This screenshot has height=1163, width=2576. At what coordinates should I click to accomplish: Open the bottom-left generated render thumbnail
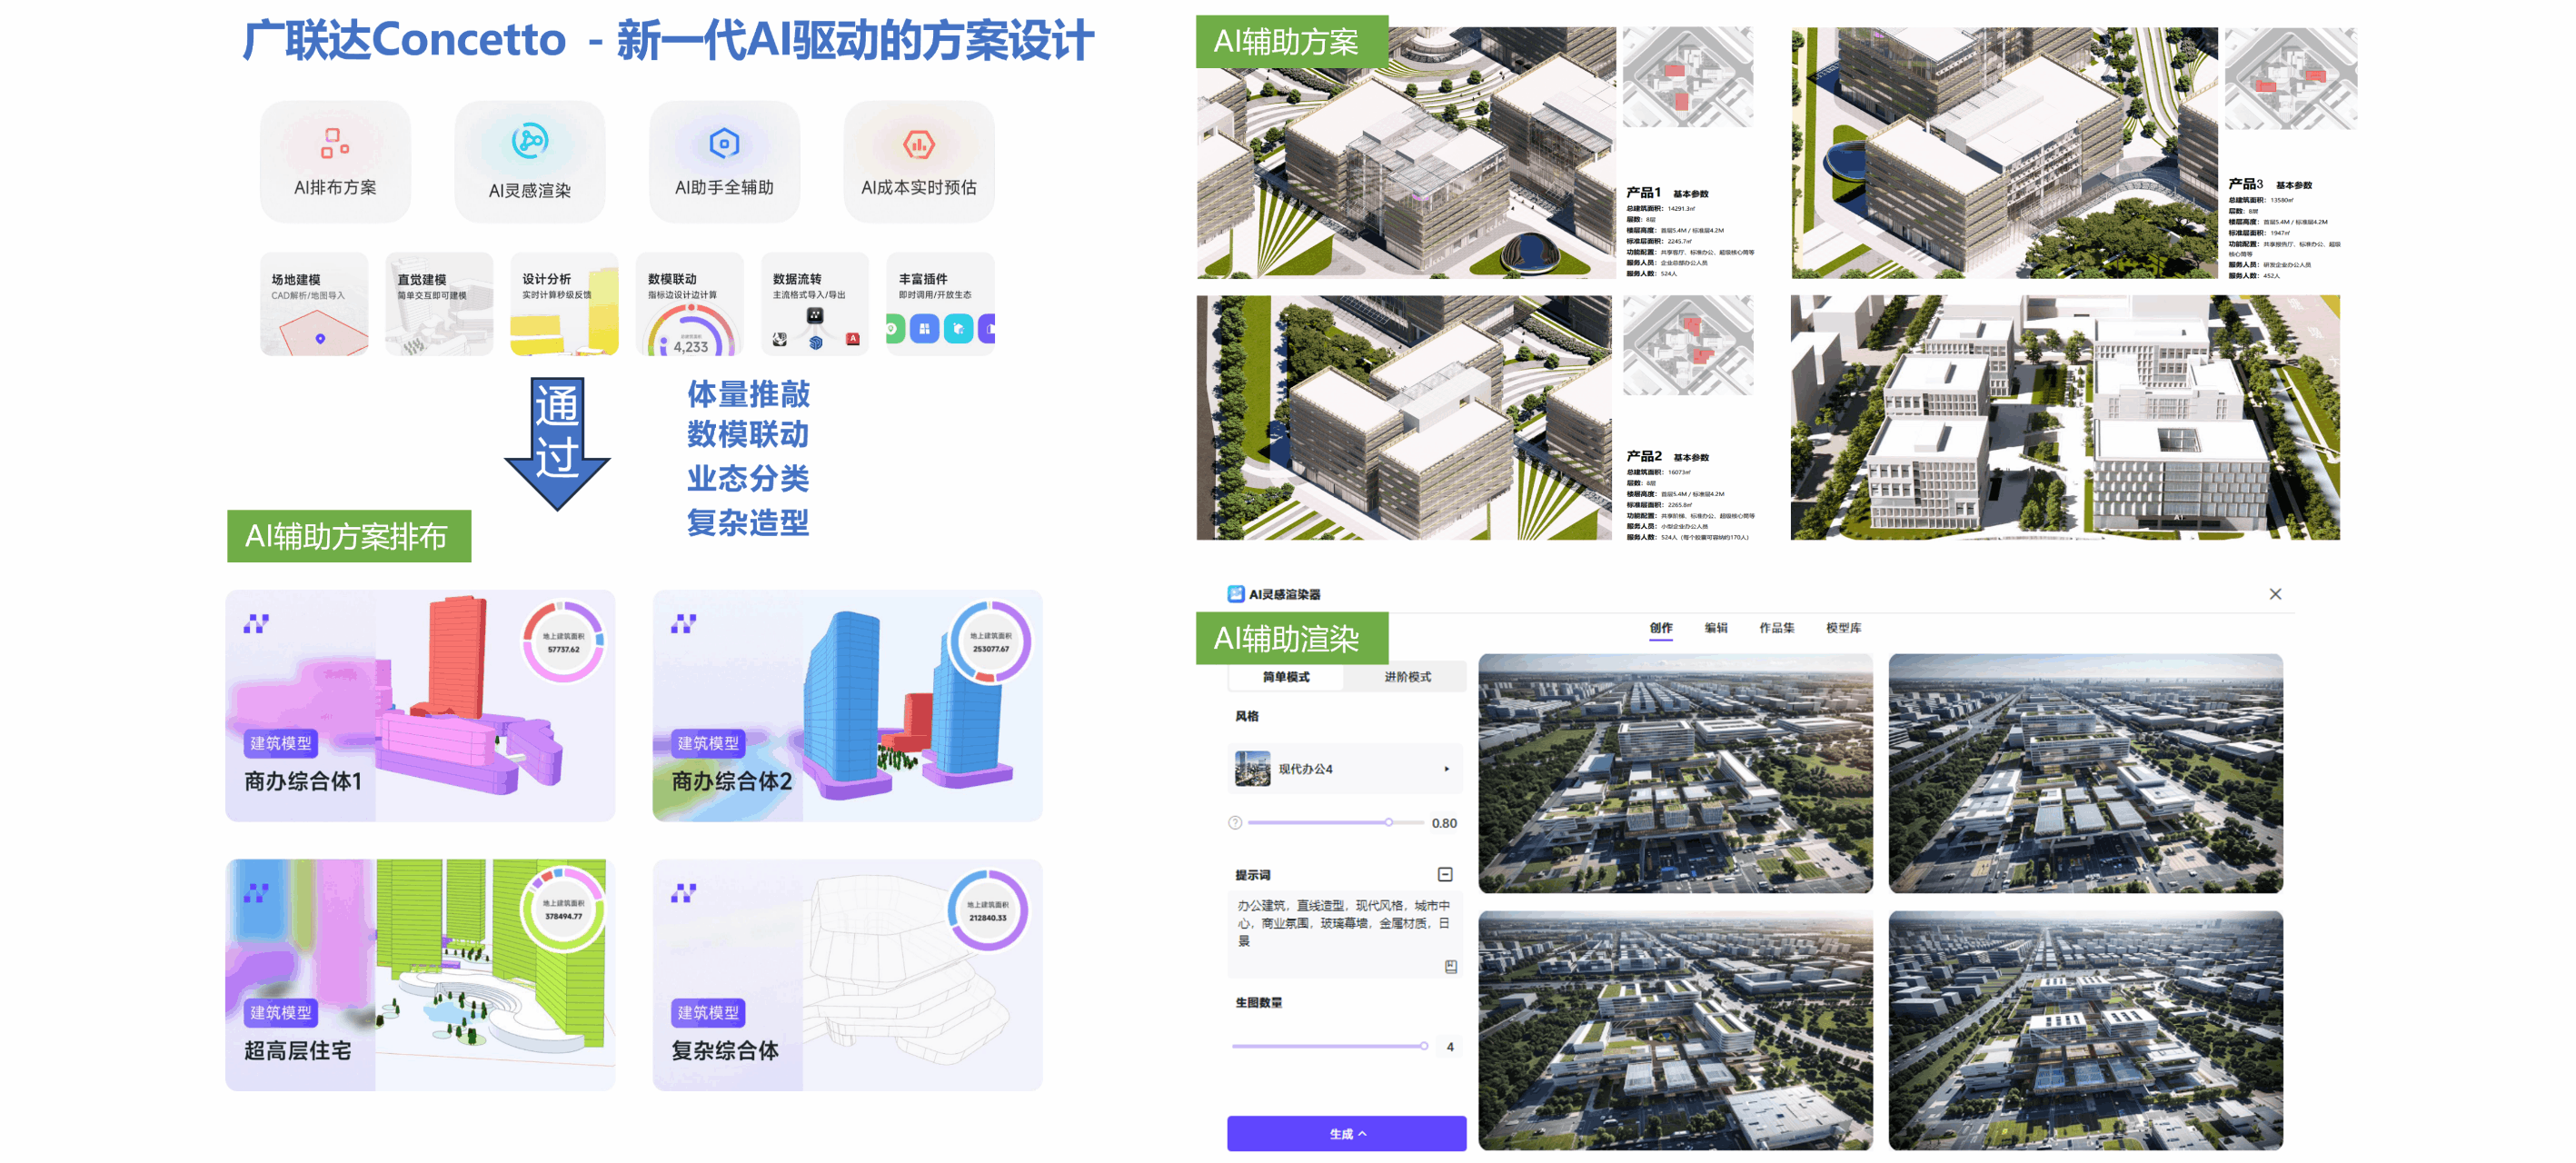(1675, 1030)
